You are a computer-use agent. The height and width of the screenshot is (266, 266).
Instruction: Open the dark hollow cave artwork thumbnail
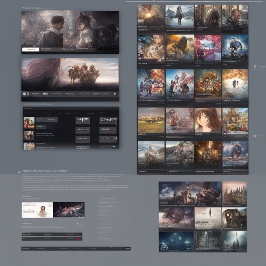pos(208,16)
